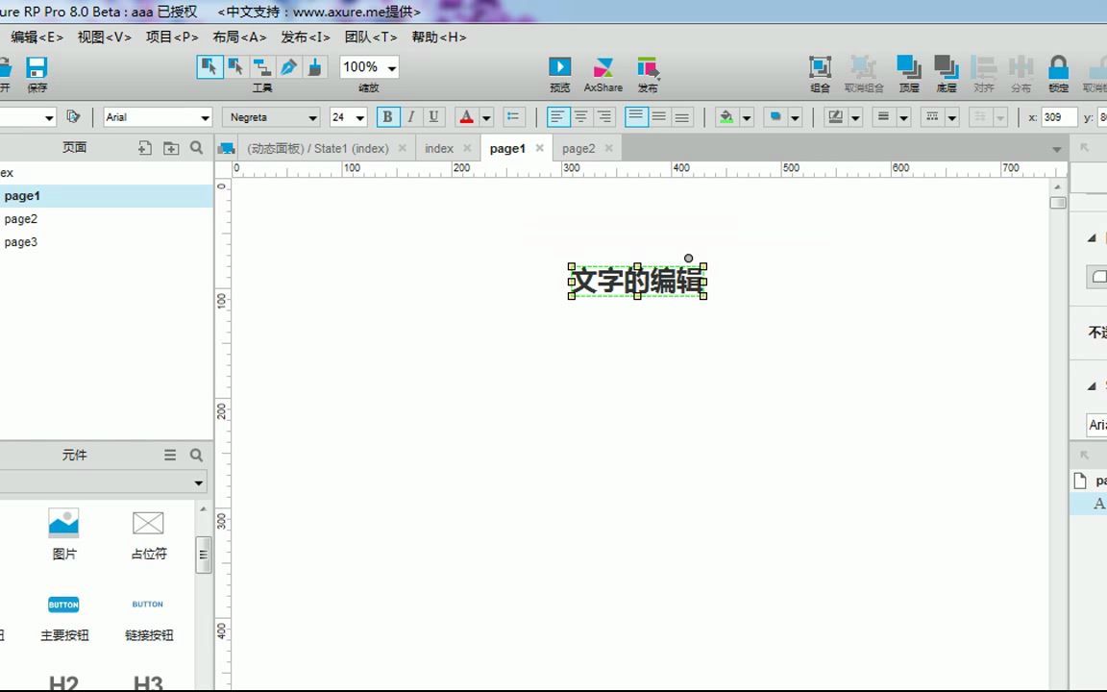Open the font color swatch dropdown

pyautogui.click(x=484, y=115)
